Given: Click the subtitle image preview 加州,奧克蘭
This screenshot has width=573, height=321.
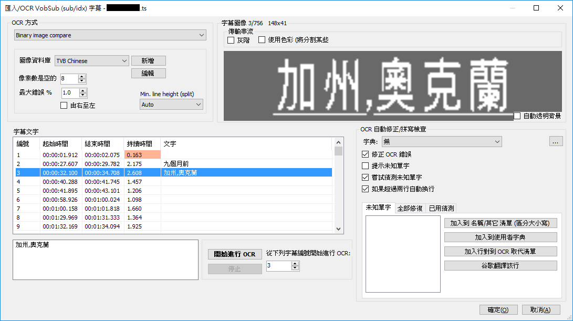Looking at the screenshot, I should point(392,86).
